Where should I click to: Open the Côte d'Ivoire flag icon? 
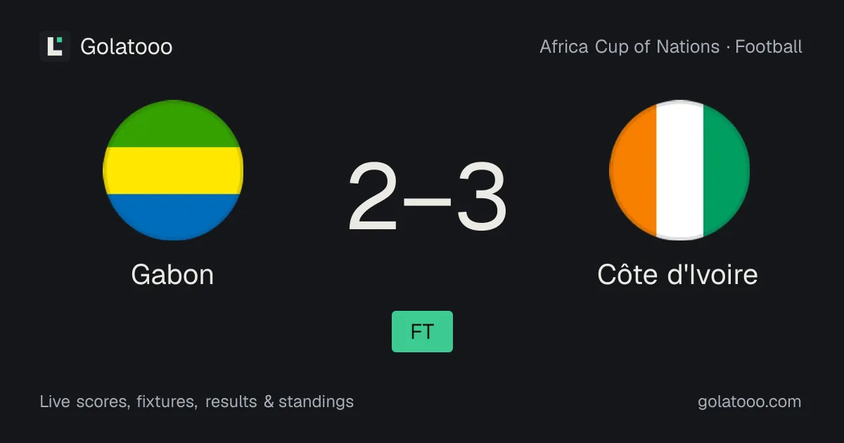point(679,170)
